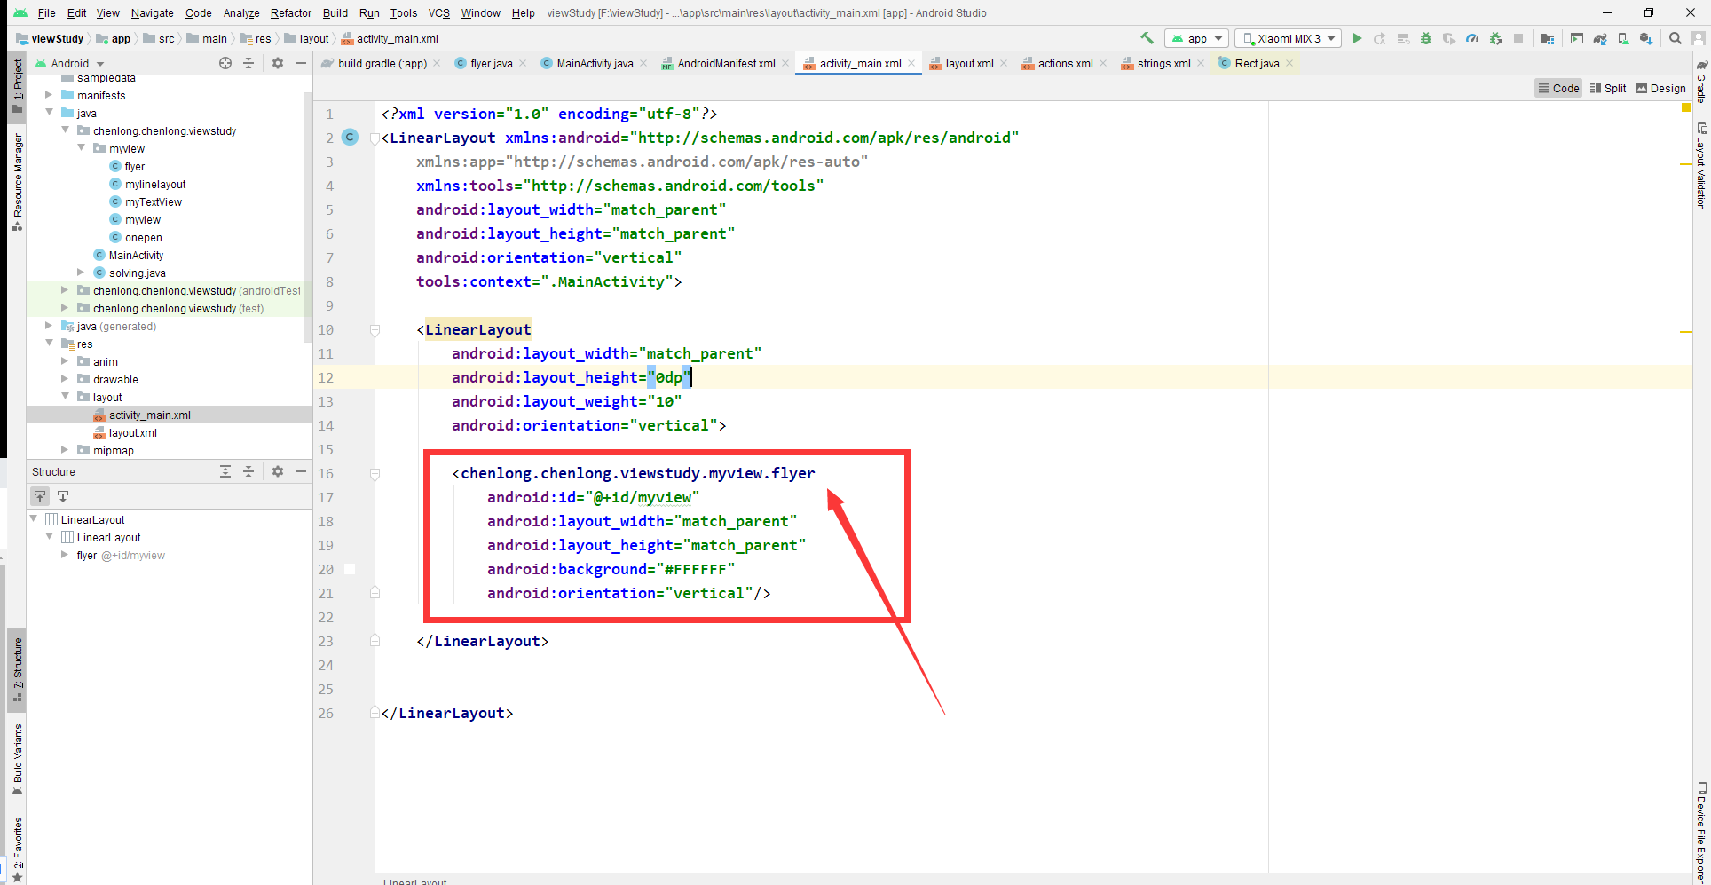This screenshot has width=1711, height=885.
Task: Toggle the Z: Structure tool window stripe
Action: pyautogui.click(x=17, y=669)
